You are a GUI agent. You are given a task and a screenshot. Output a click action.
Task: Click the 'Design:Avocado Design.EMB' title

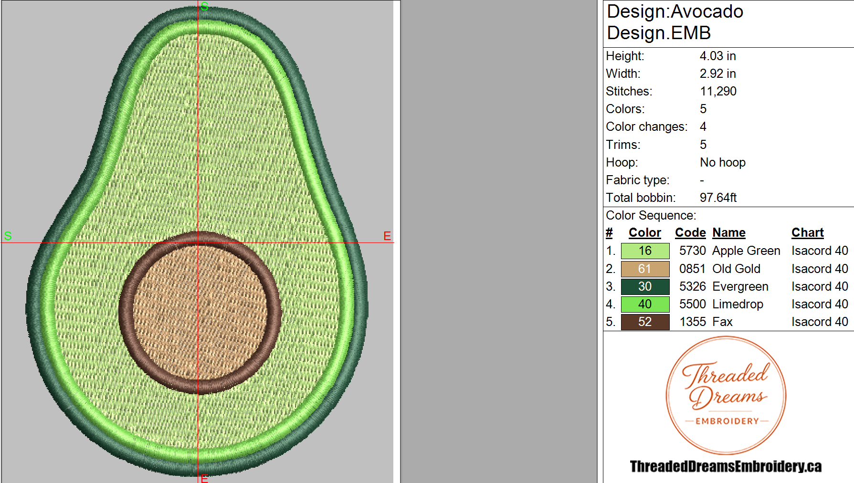tap(675, 22)
